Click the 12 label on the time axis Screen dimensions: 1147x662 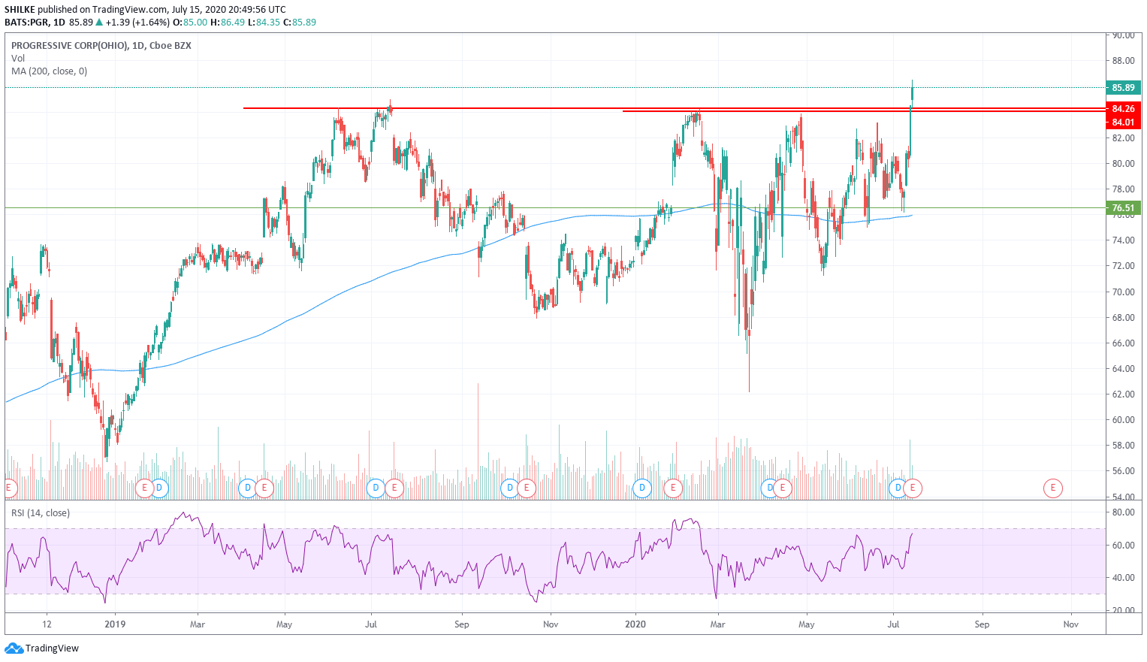(47, 624)
